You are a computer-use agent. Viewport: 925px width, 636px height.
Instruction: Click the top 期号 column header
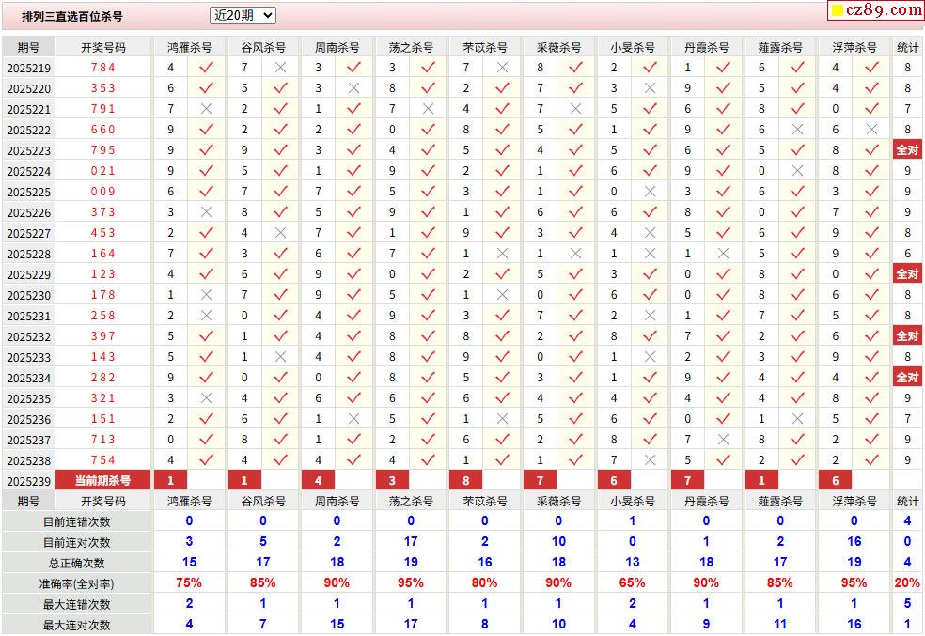click(28, 47)
